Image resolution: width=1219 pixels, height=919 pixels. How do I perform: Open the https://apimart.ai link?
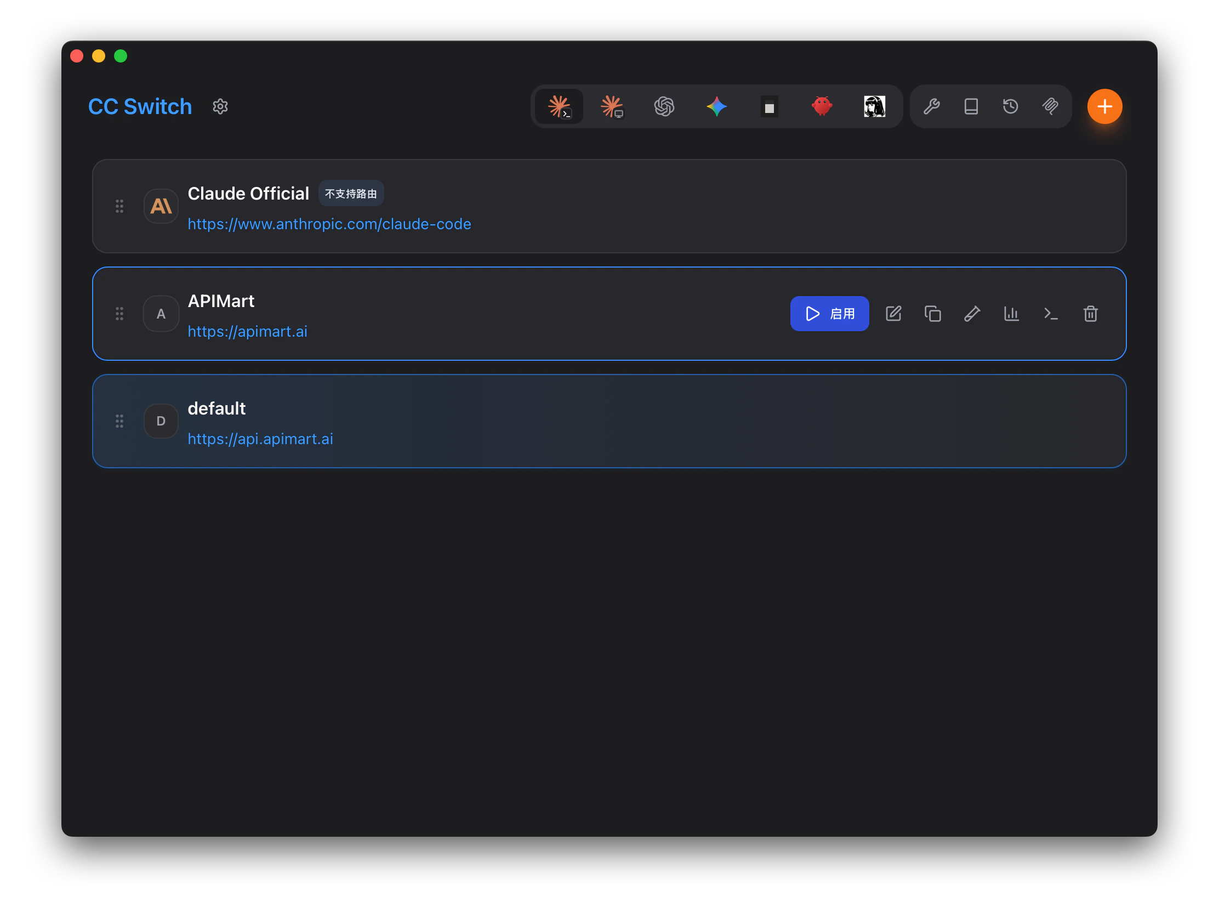247,331
